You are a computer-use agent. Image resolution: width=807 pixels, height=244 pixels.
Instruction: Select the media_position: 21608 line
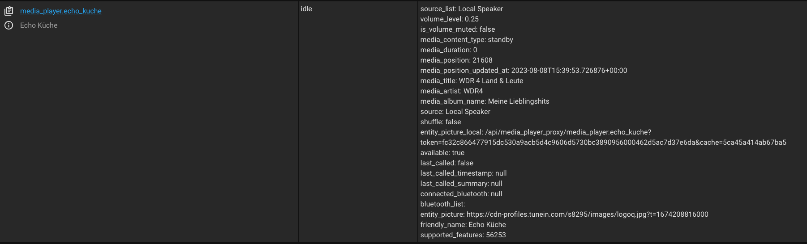(x=456, y=60)
